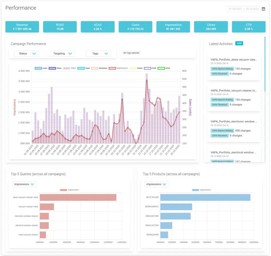Open impressions metric dropdown for Top 5 Products
This screenshot has width=271, height=256.
click(156, 184)
